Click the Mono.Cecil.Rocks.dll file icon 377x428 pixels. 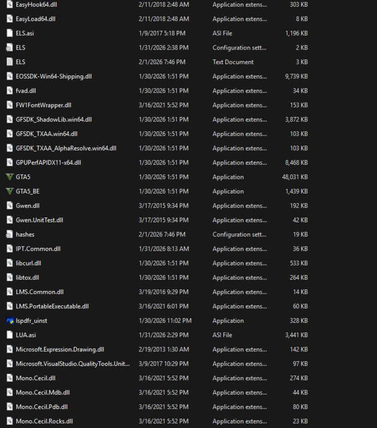(10, 421)
